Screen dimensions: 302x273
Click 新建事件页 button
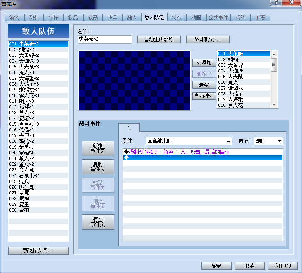coord(98,148)
